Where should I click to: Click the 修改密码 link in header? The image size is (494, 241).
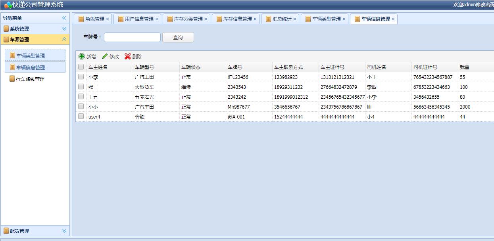point(484,5)
